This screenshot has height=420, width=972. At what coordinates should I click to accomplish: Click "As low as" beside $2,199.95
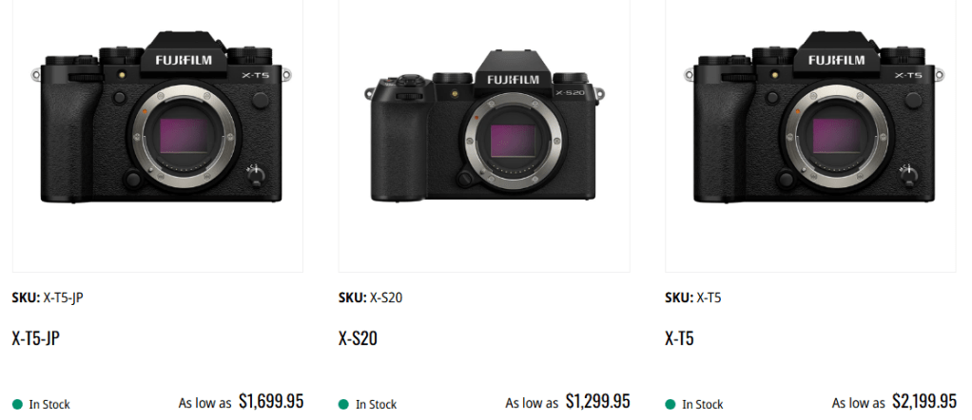858,403
